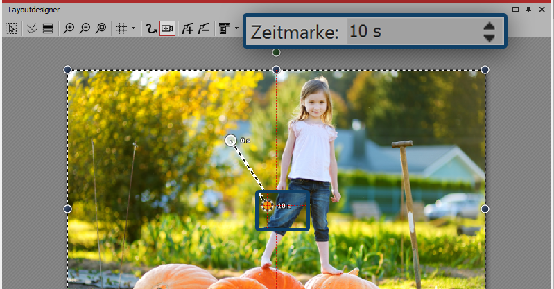Viewport: 554px width, 289px height.
Task: Click the right-middle edge handle
Action: [485, 209]
